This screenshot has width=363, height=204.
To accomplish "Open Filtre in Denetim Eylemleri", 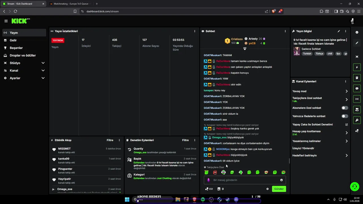I will pyautogui.click(x=185, y=140).
